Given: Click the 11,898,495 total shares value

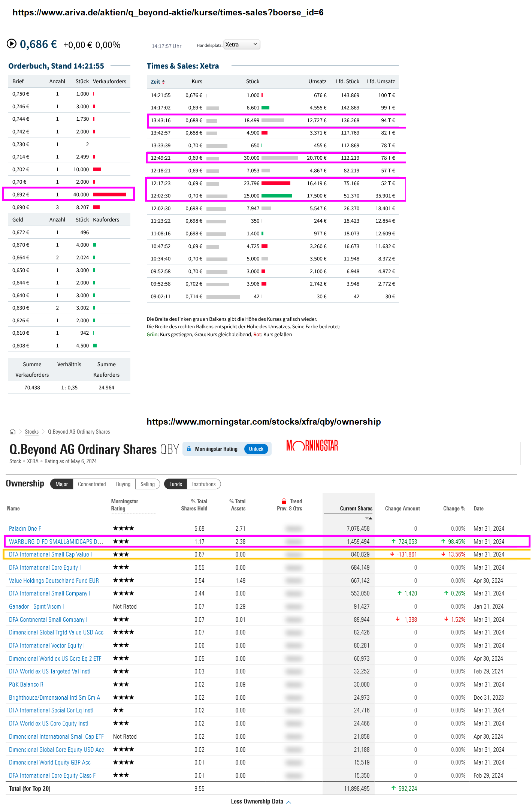Looking at the screenshot, I should click(x=357, y=789).
